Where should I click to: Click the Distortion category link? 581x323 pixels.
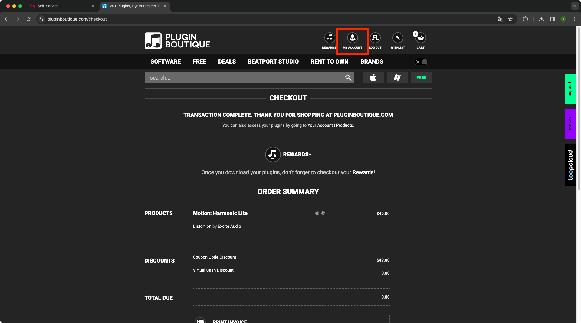pos(202,226)
